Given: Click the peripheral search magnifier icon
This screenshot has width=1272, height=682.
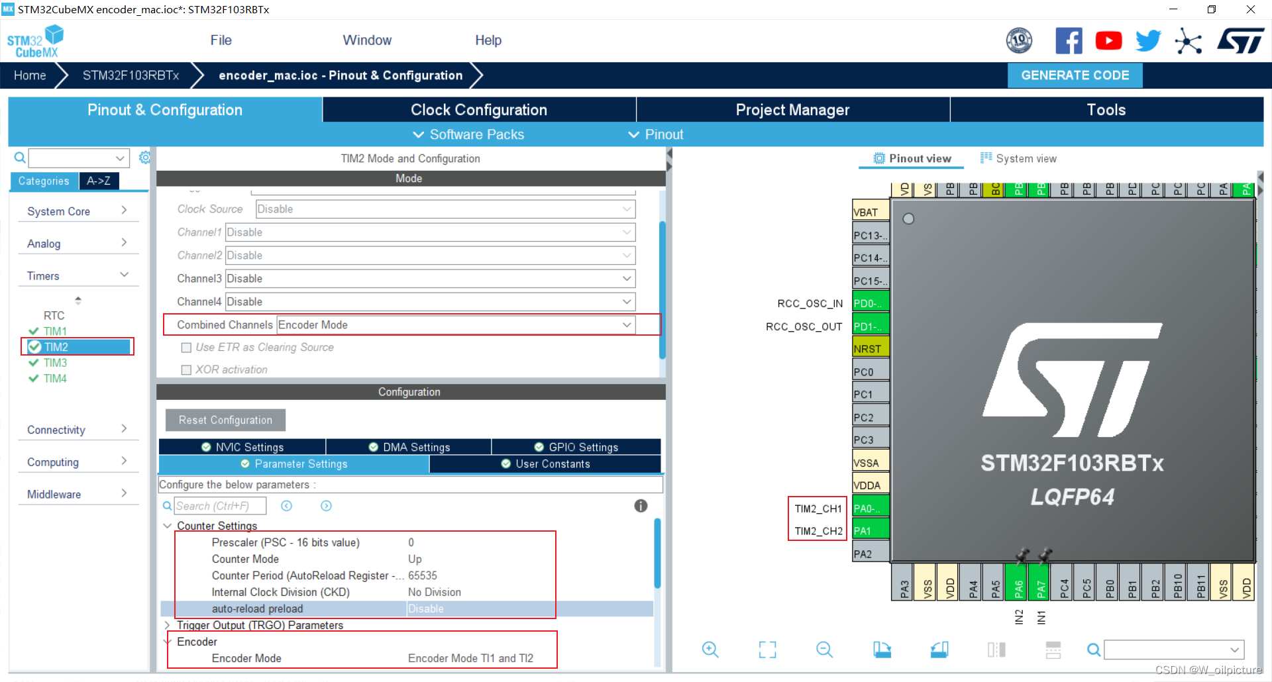Looking at the screenshot, I should [x=20, y=158].
